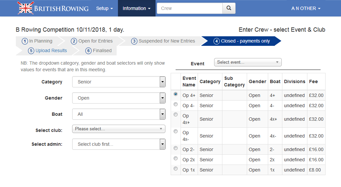The image size is (341, 187).
Task: Go to step 1 In Planning
Action: pos(37,41)
